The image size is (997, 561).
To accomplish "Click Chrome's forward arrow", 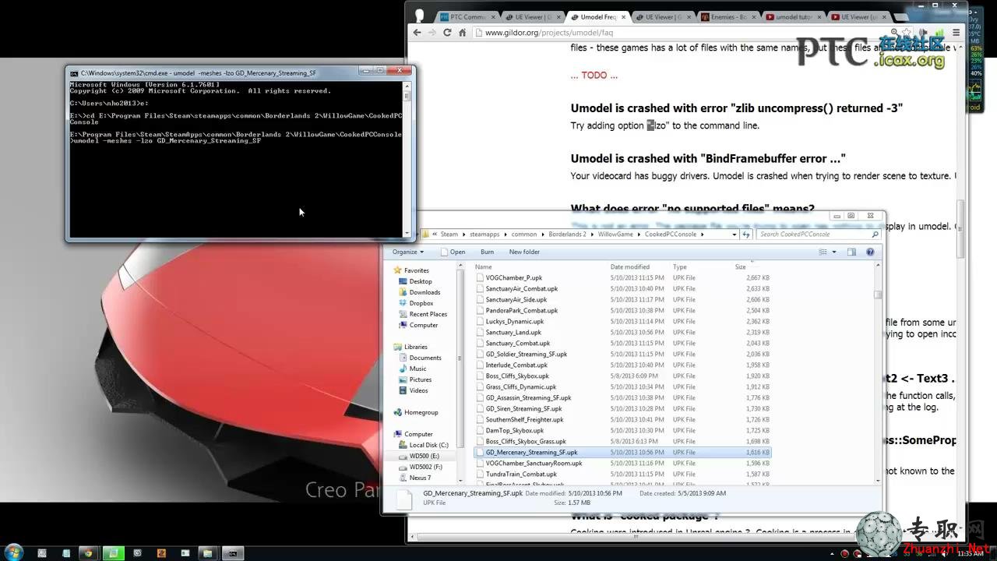I will [432, 33].
